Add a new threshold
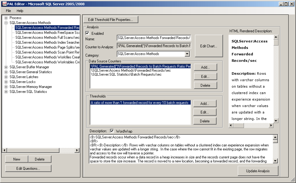Image resolution: width=296 pixels, height=183 pixels. pyautogui.click(x=205, y=103)
